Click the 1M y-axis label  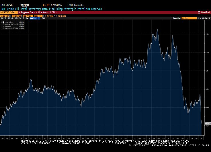click(207, 71)
